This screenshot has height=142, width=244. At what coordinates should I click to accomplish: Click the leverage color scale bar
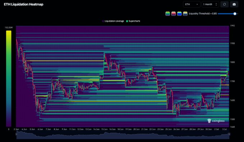(x=9, y=78)
